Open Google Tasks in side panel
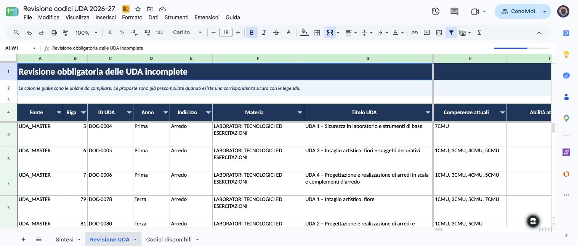 pos(566,76)
